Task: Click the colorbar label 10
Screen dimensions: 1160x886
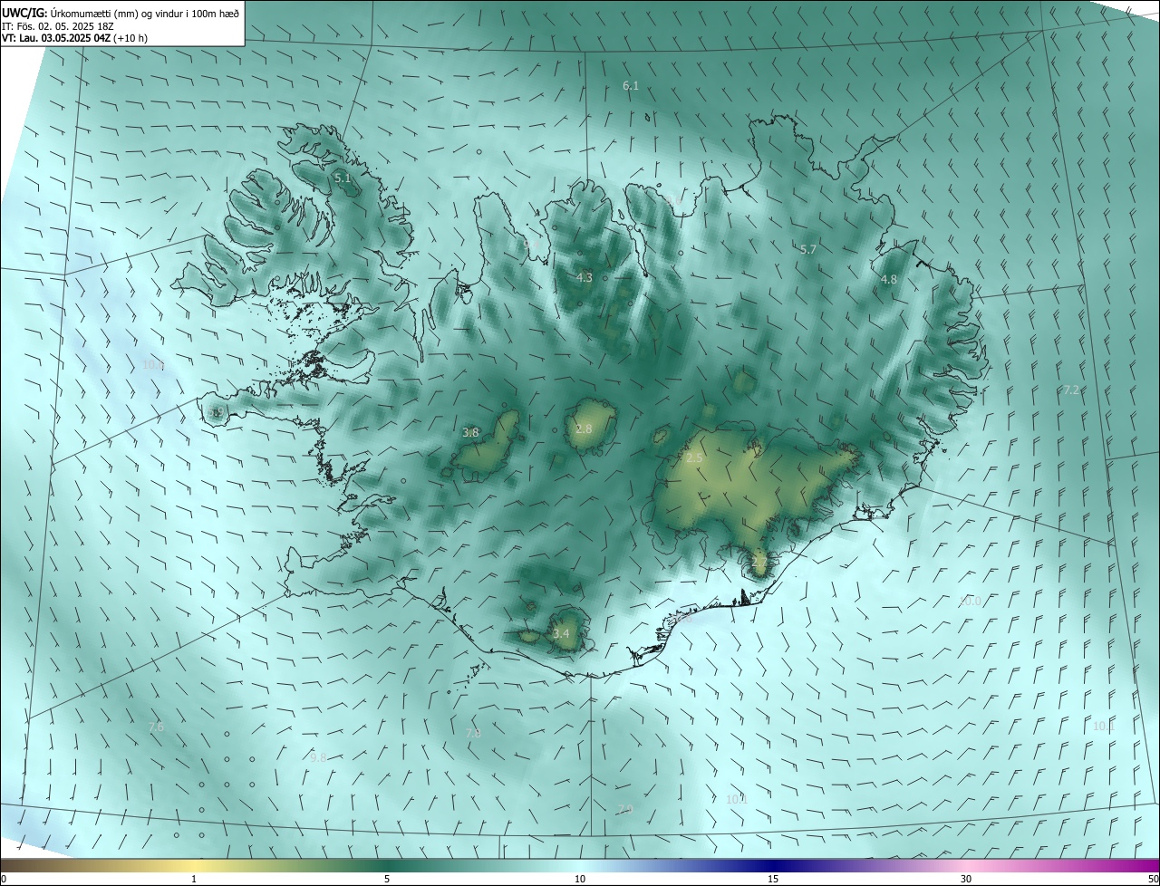Action: tap(580, 880)
